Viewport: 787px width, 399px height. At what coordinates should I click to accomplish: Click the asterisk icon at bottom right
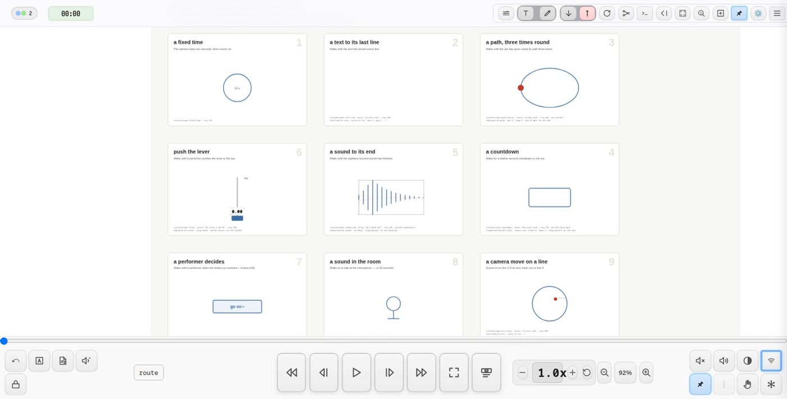pos(771,384)
